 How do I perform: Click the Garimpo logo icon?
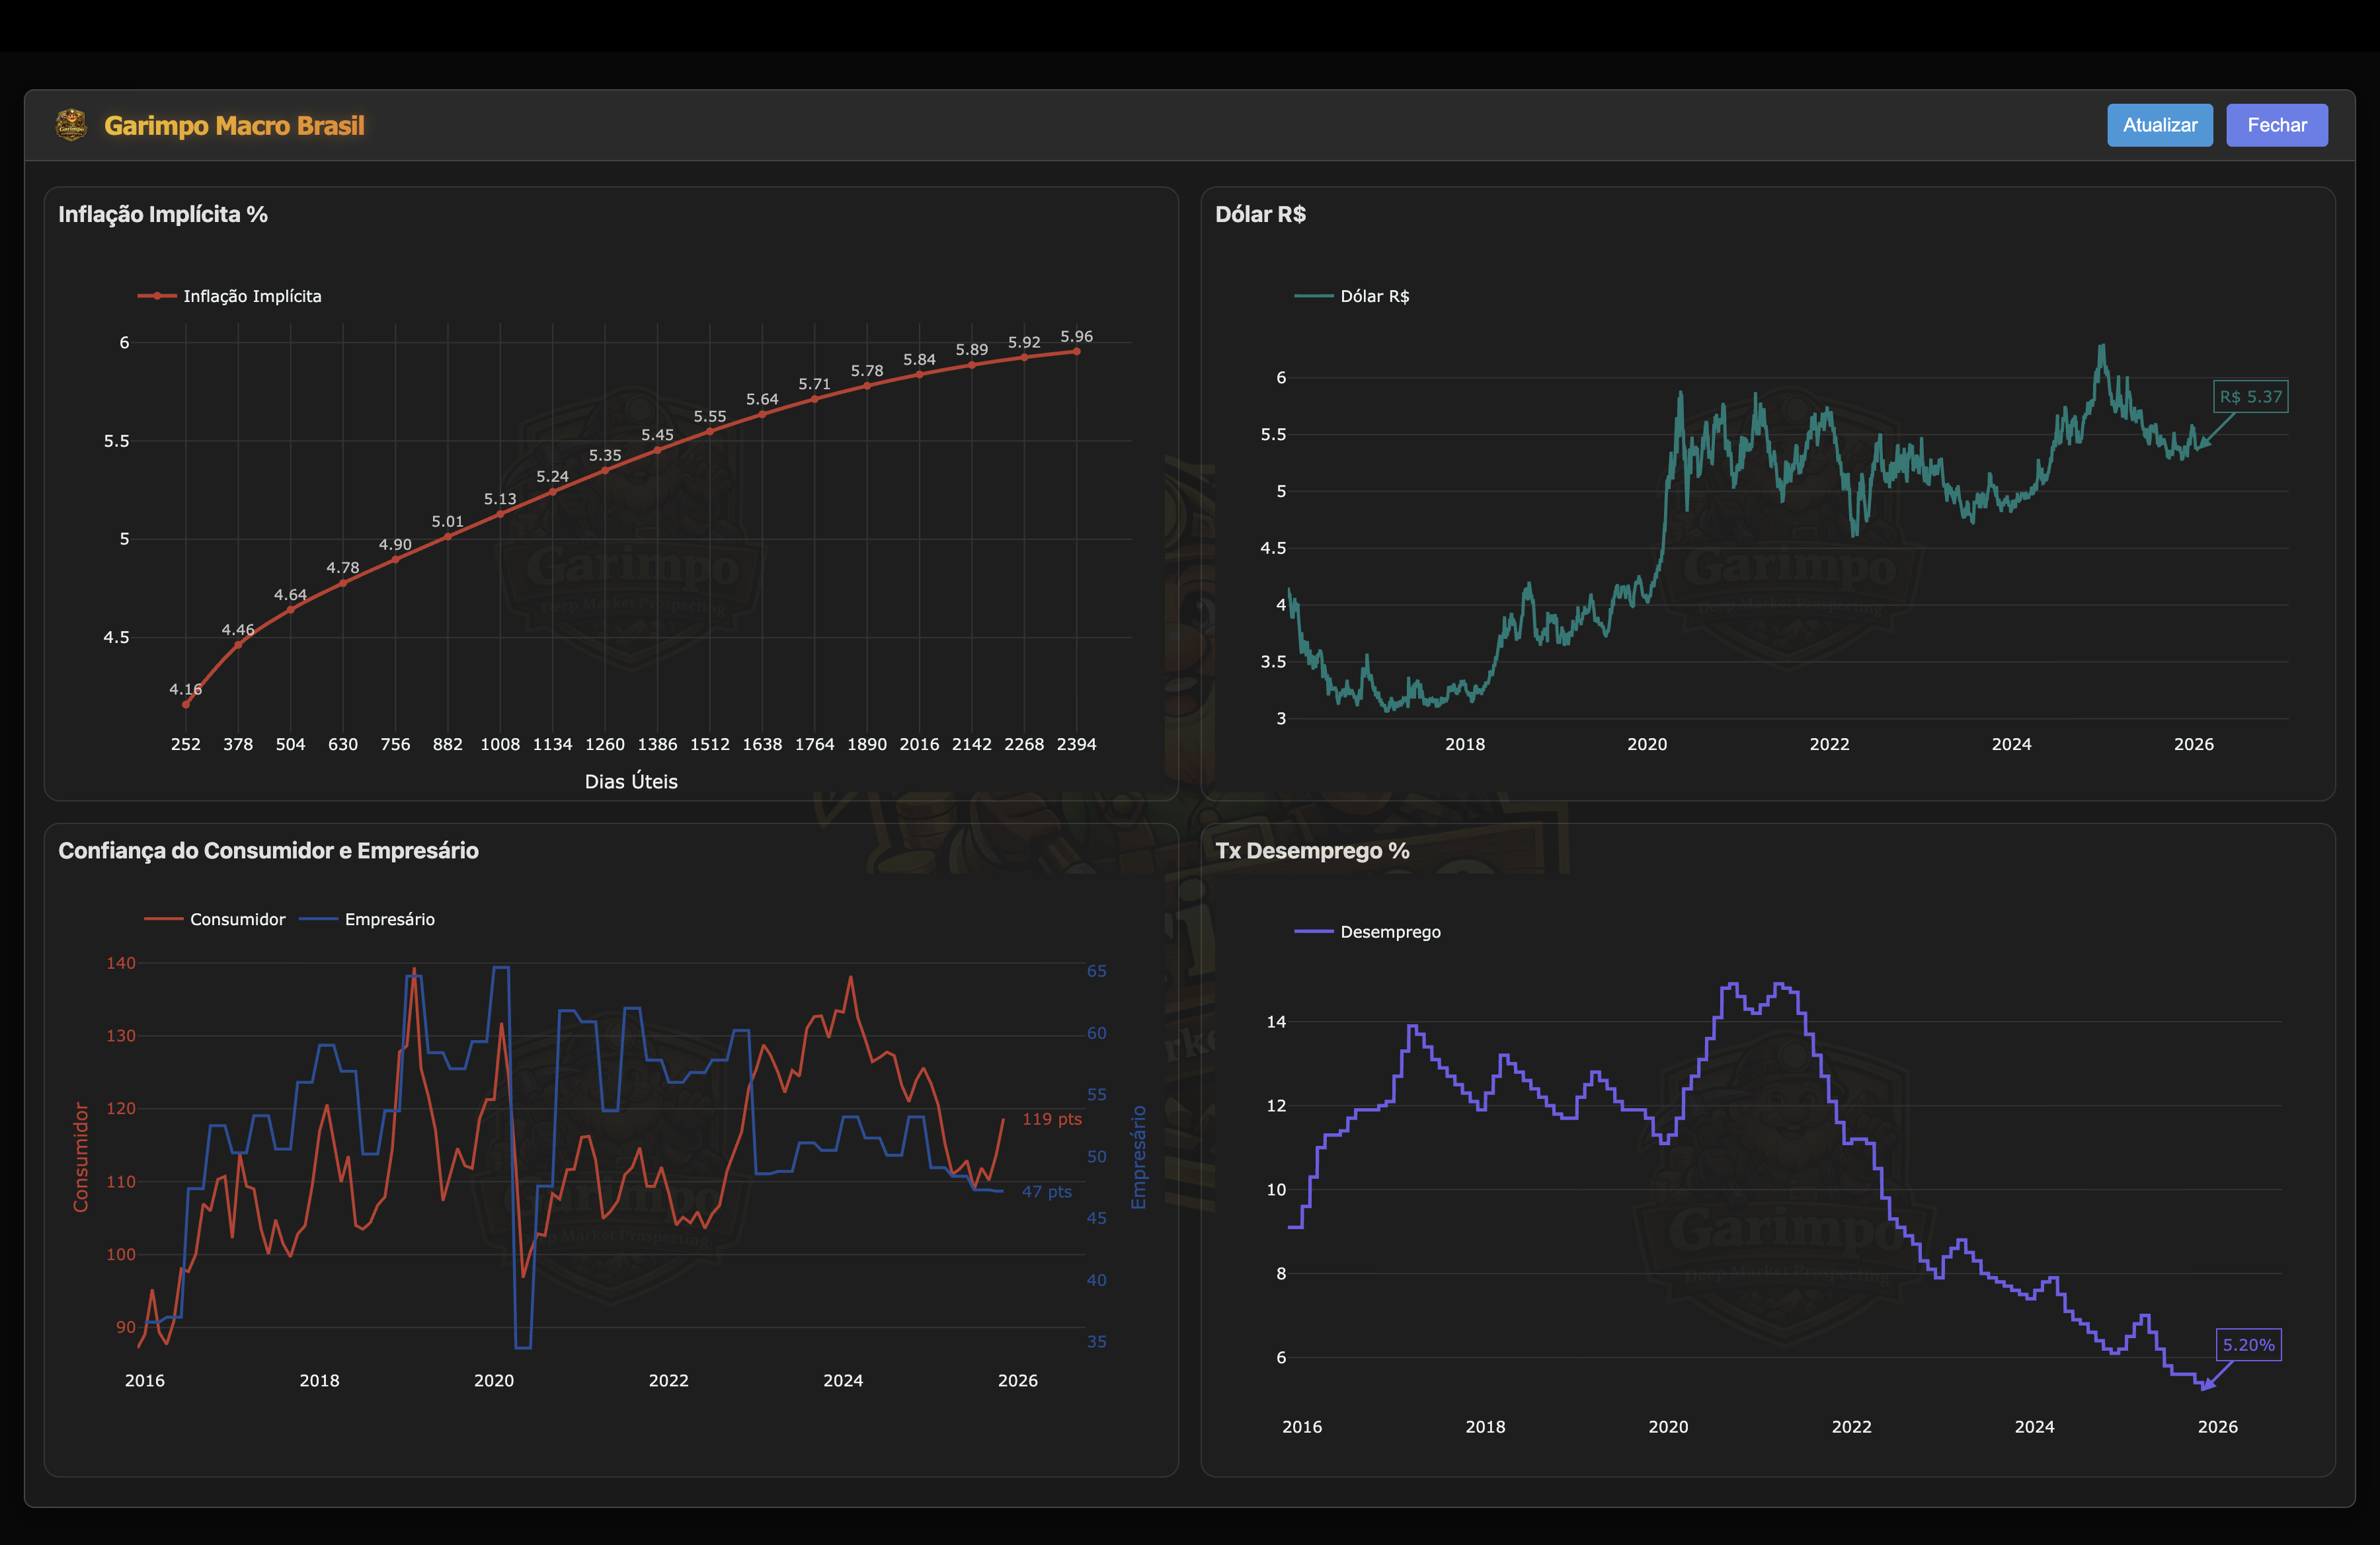click(x=71, y=125)
